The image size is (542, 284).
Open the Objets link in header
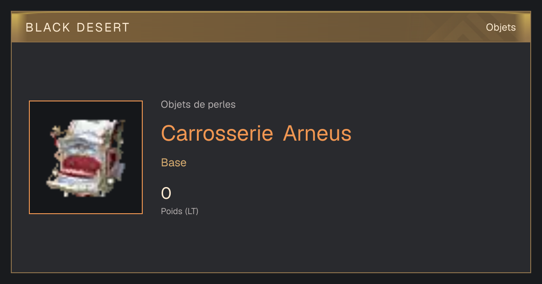pyautogui.click(x=500, y=27)
